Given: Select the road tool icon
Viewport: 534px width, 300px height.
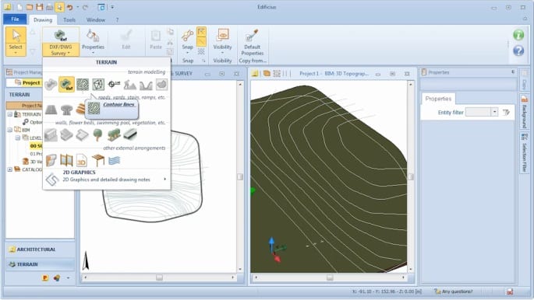Looking at the screenshot, I should [x=51, y=110].
